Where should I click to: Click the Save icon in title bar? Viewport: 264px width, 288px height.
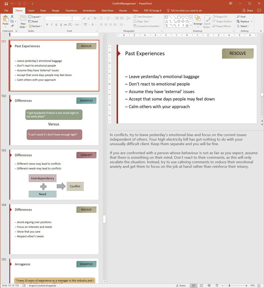pos(6,4)
